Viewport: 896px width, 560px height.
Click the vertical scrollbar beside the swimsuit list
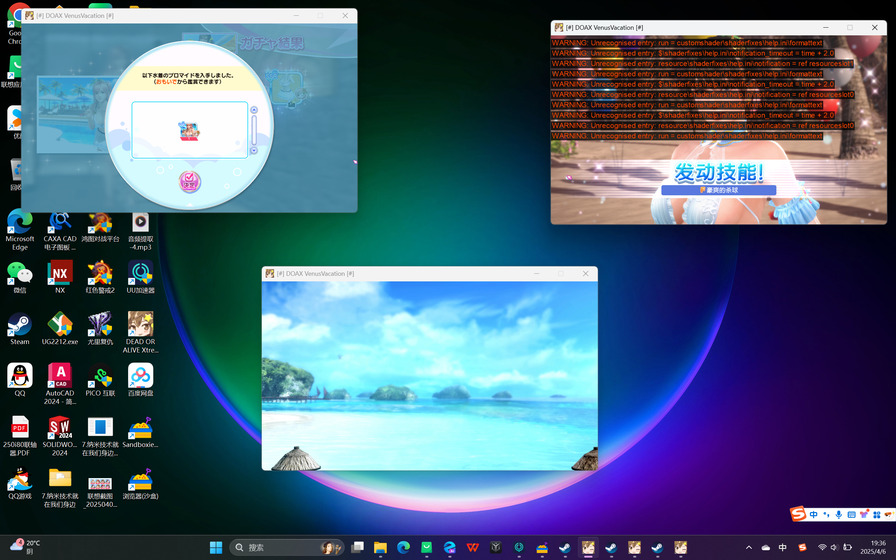[x=254, y=130]
